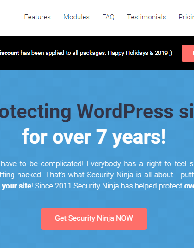194x248 pixels.
Task: Follow the underlined Since 2011 link
Action: 53,186
